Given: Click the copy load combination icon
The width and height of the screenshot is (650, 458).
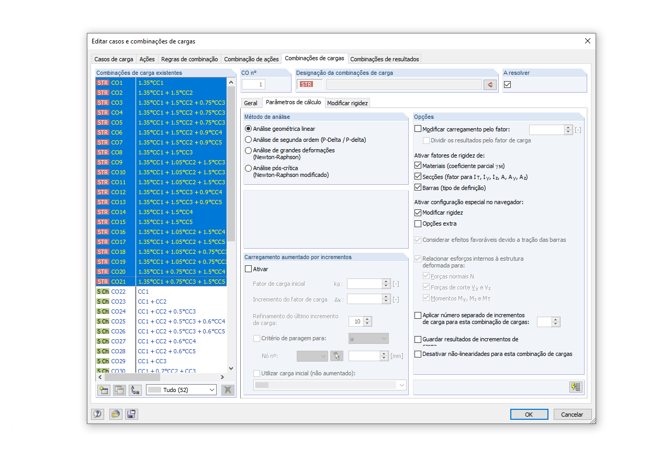Looking at the screenshot, I should click(119, 390).
